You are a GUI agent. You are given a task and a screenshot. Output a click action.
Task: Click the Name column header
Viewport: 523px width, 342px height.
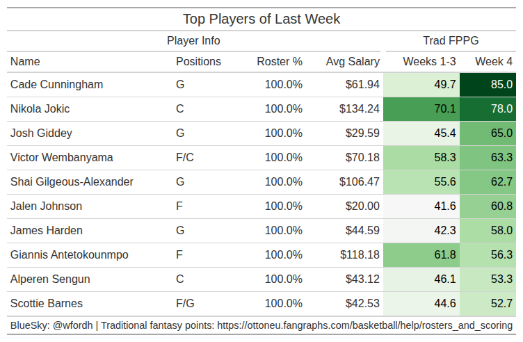[25, 62]
